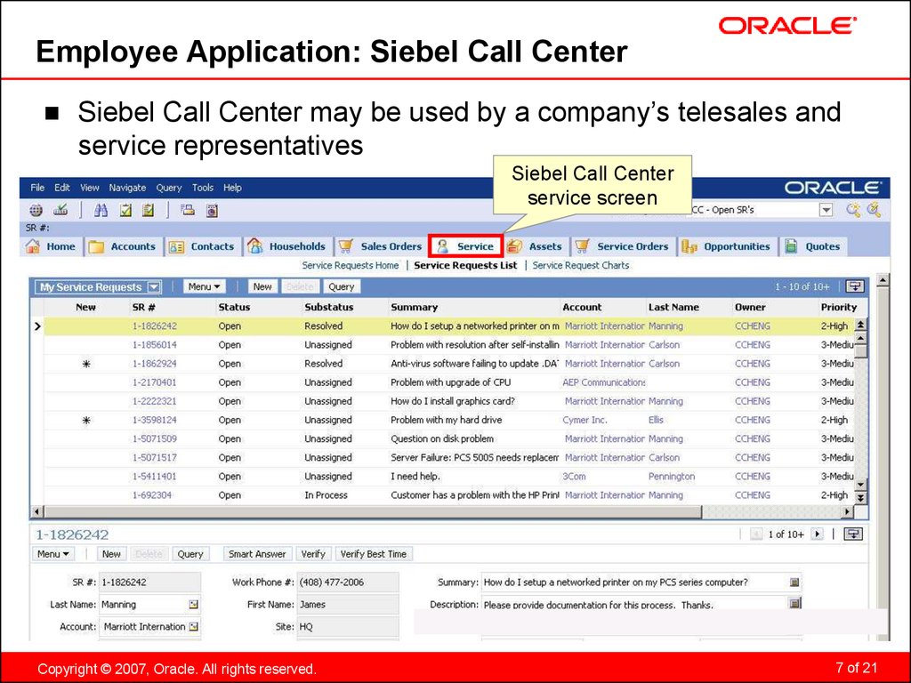This screenshot has width=911, height=683.
Task: Open SR number 1-1856014 link
Action: tap(155, 345)
